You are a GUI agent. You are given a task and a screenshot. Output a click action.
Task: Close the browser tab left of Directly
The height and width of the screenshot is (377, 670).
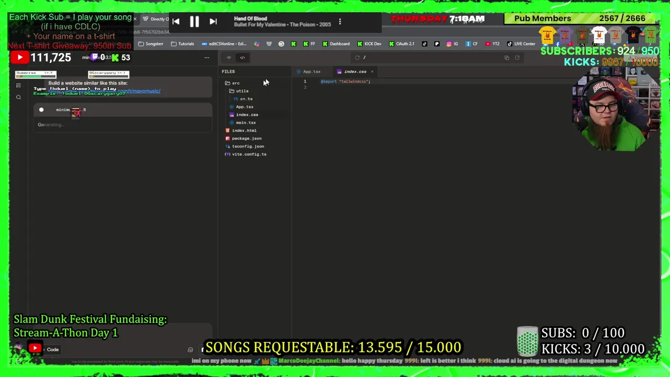(135, 19)
